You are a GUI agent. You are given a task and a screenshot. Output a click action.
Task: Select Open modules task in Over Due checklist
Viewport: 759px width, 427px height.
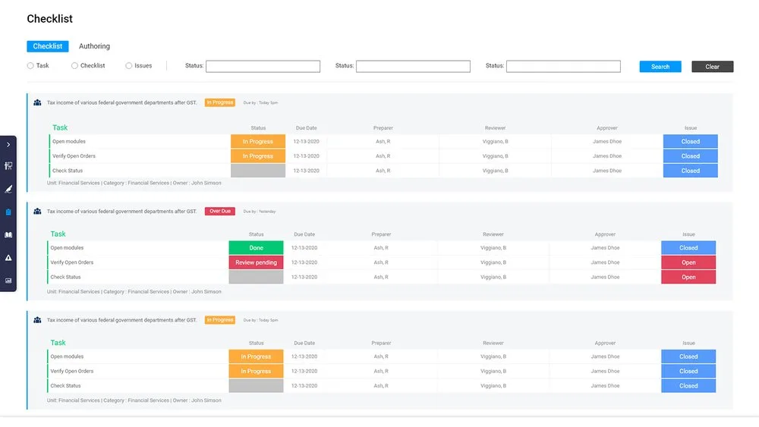point(67,248)
